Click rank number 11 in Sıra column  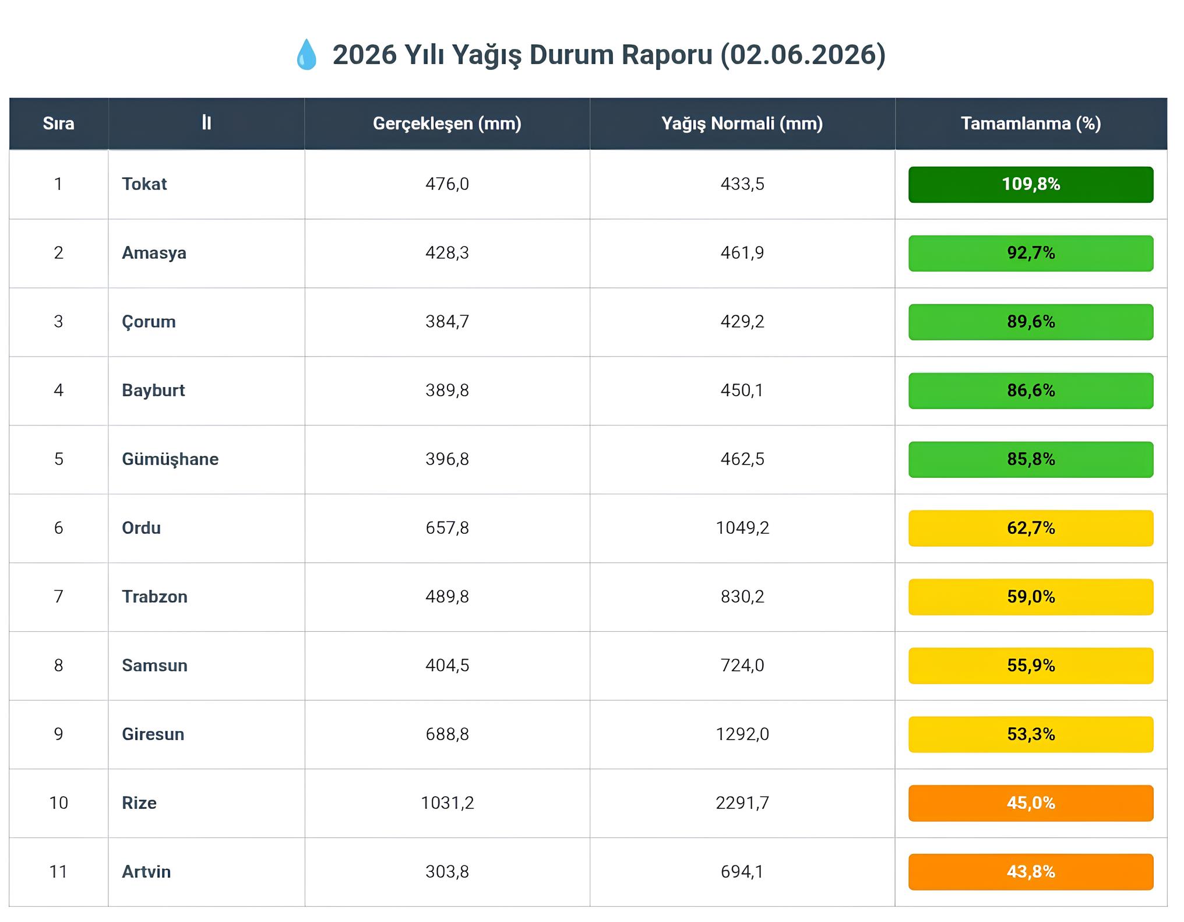coord(58,872)
